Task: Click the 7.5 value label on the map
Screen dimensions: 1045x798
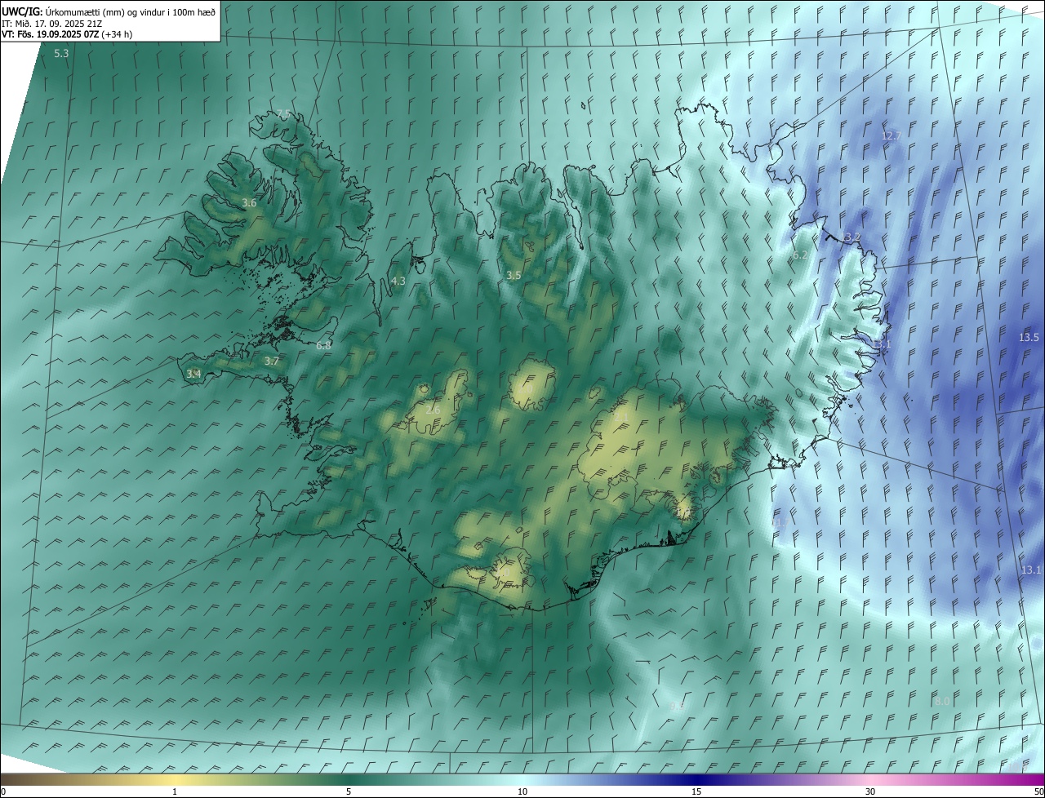Action: pyautogui.click(x=282, y=113)
